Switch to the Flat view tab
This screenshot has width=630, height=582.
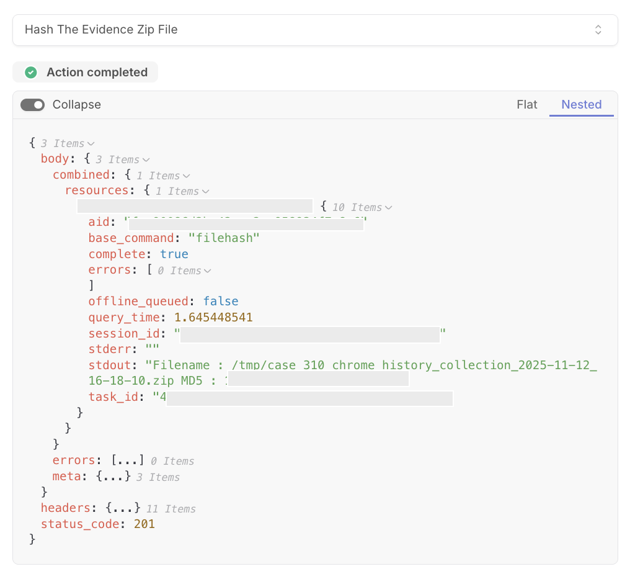coord(526,104)
